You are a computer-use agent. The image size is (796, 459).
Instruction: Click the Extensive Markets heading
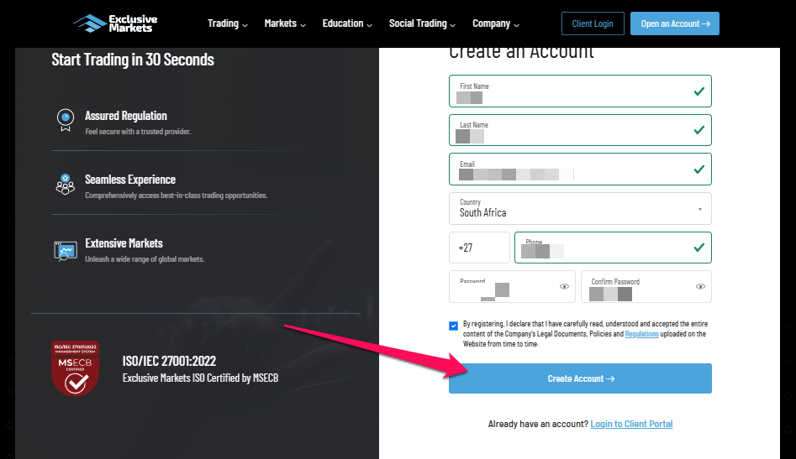[124, 243]
